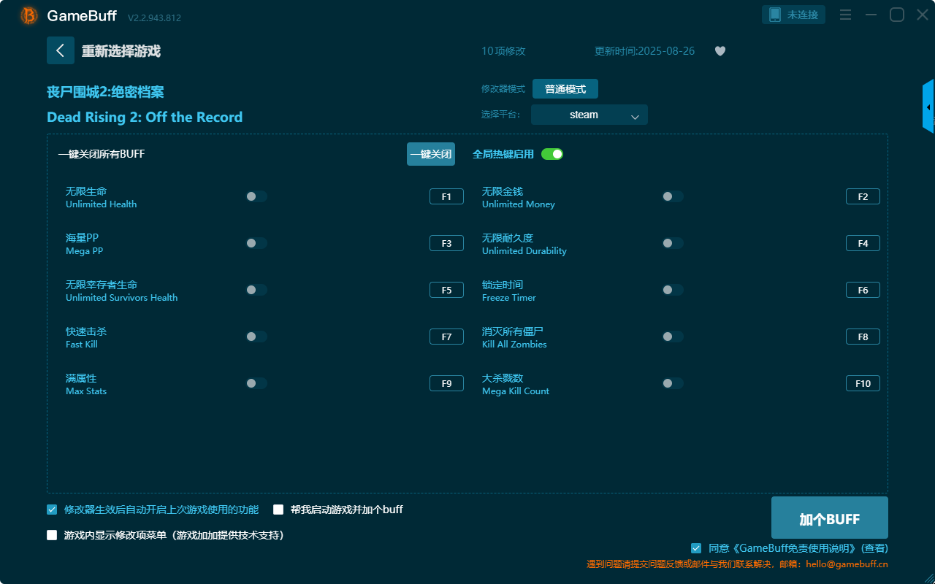Expand the blue side panel arrow tab
Viewport: 935px width, 584px height.
[x=928, y=107]
